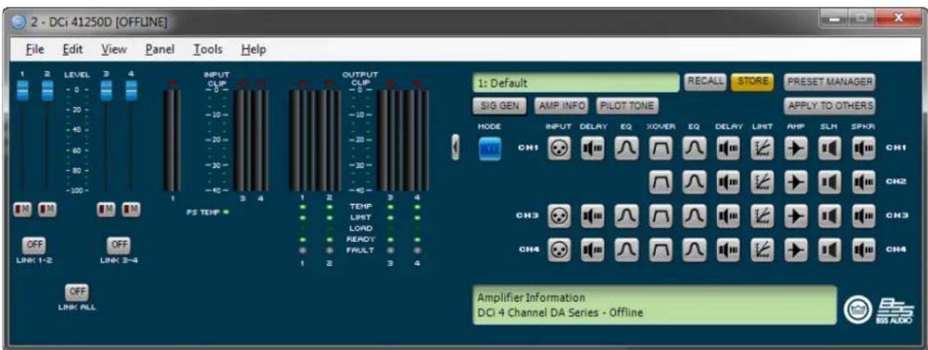Show AMP INFO
The image size is (928, 350).
tap(561, 106)
